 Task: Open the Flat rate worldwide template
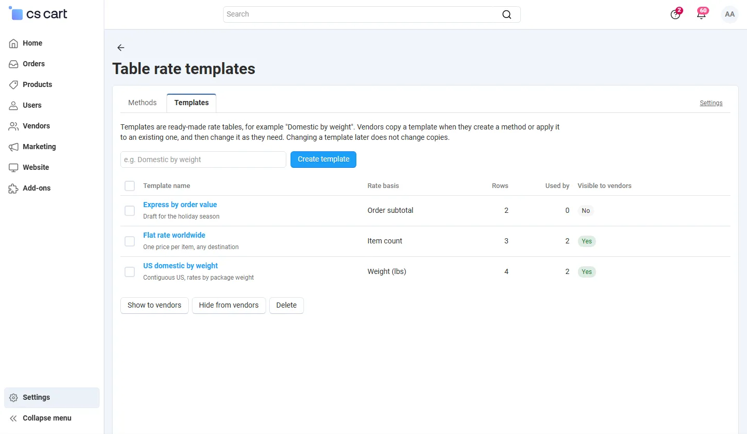point(174,235)
